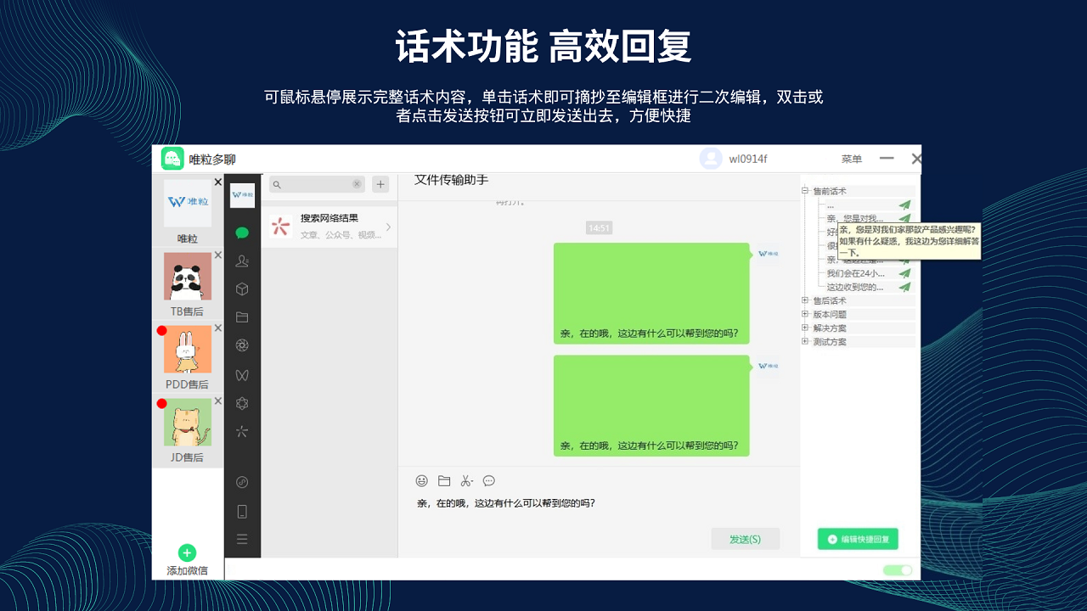This screenshot has width=1087, height=611.
Task: Click the plus button beside the search box
Action: click(380, 184)
